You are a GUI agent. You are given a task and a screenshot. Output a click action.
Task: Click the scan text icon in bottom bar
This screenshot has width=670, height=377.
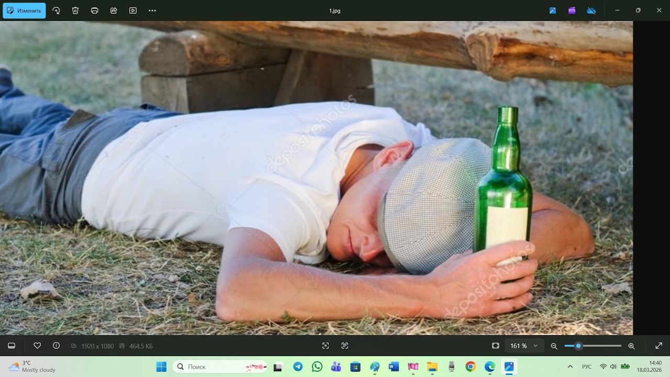click(x=344, y=346)
